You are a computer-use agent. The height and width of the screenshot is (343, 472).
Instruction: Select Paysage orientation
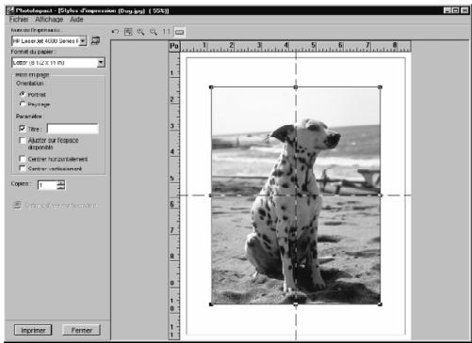(22, 103)
